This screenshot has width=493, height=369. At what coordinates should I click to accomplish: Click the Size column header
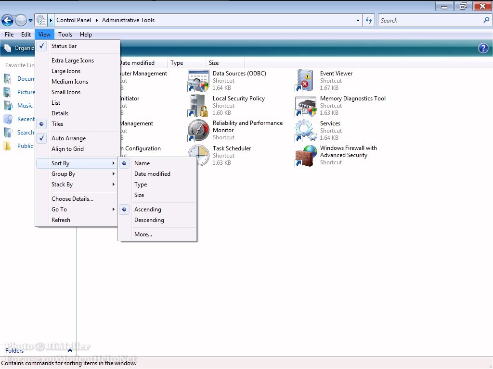click(x=225, y=63)
